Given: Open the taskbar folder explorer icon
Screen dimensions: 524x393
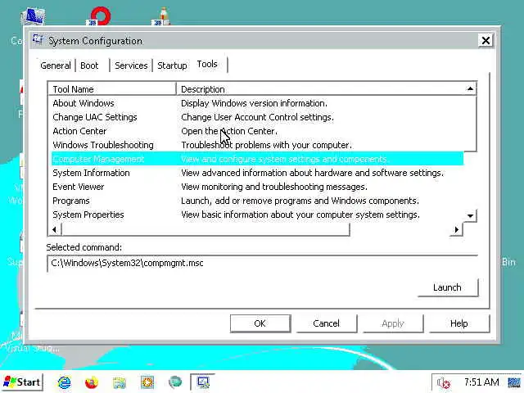Looking at the screenshot, I should tap(120, 382).
